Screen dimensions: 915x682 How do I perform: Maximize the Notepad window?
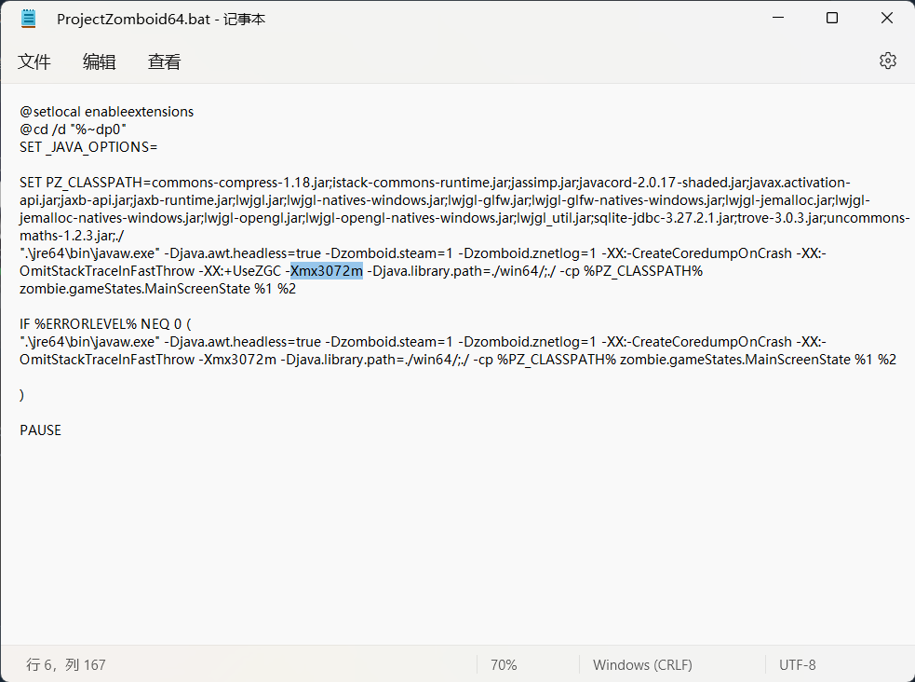pos(832,18)
